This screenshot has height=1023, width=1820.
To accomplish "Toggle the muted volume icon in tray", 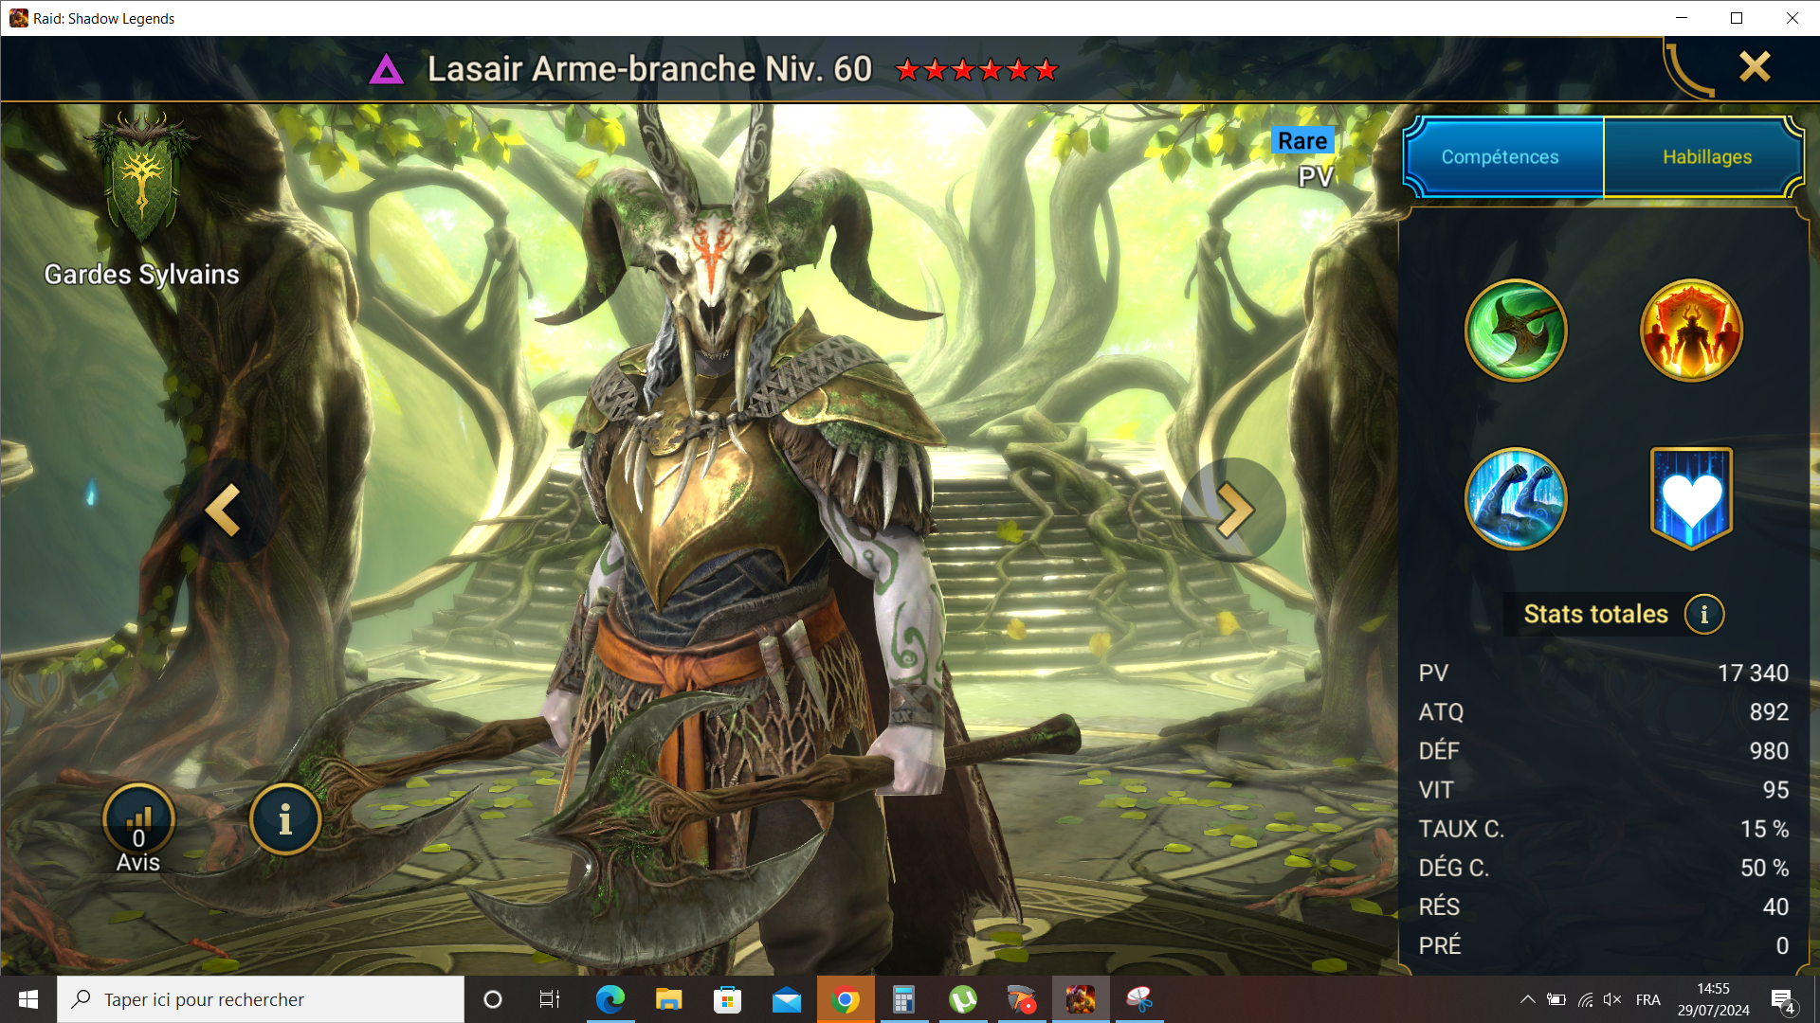I will [x=1612, y=999].
